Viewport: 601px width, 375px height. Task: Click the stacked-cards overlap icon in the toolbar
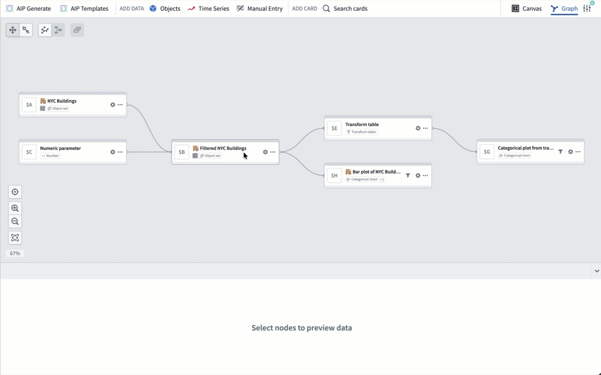point(77,30)
